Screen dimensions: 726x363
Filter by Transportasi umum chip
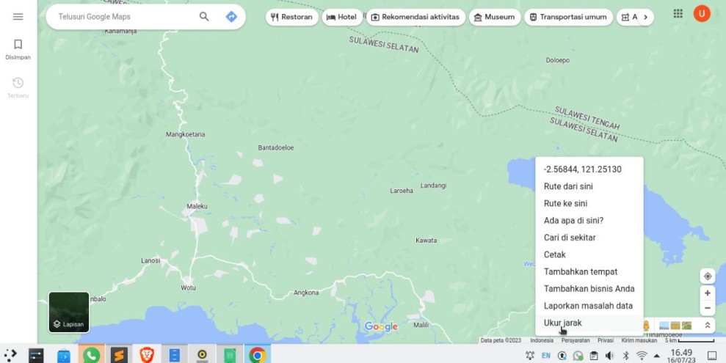coord(568,17)
